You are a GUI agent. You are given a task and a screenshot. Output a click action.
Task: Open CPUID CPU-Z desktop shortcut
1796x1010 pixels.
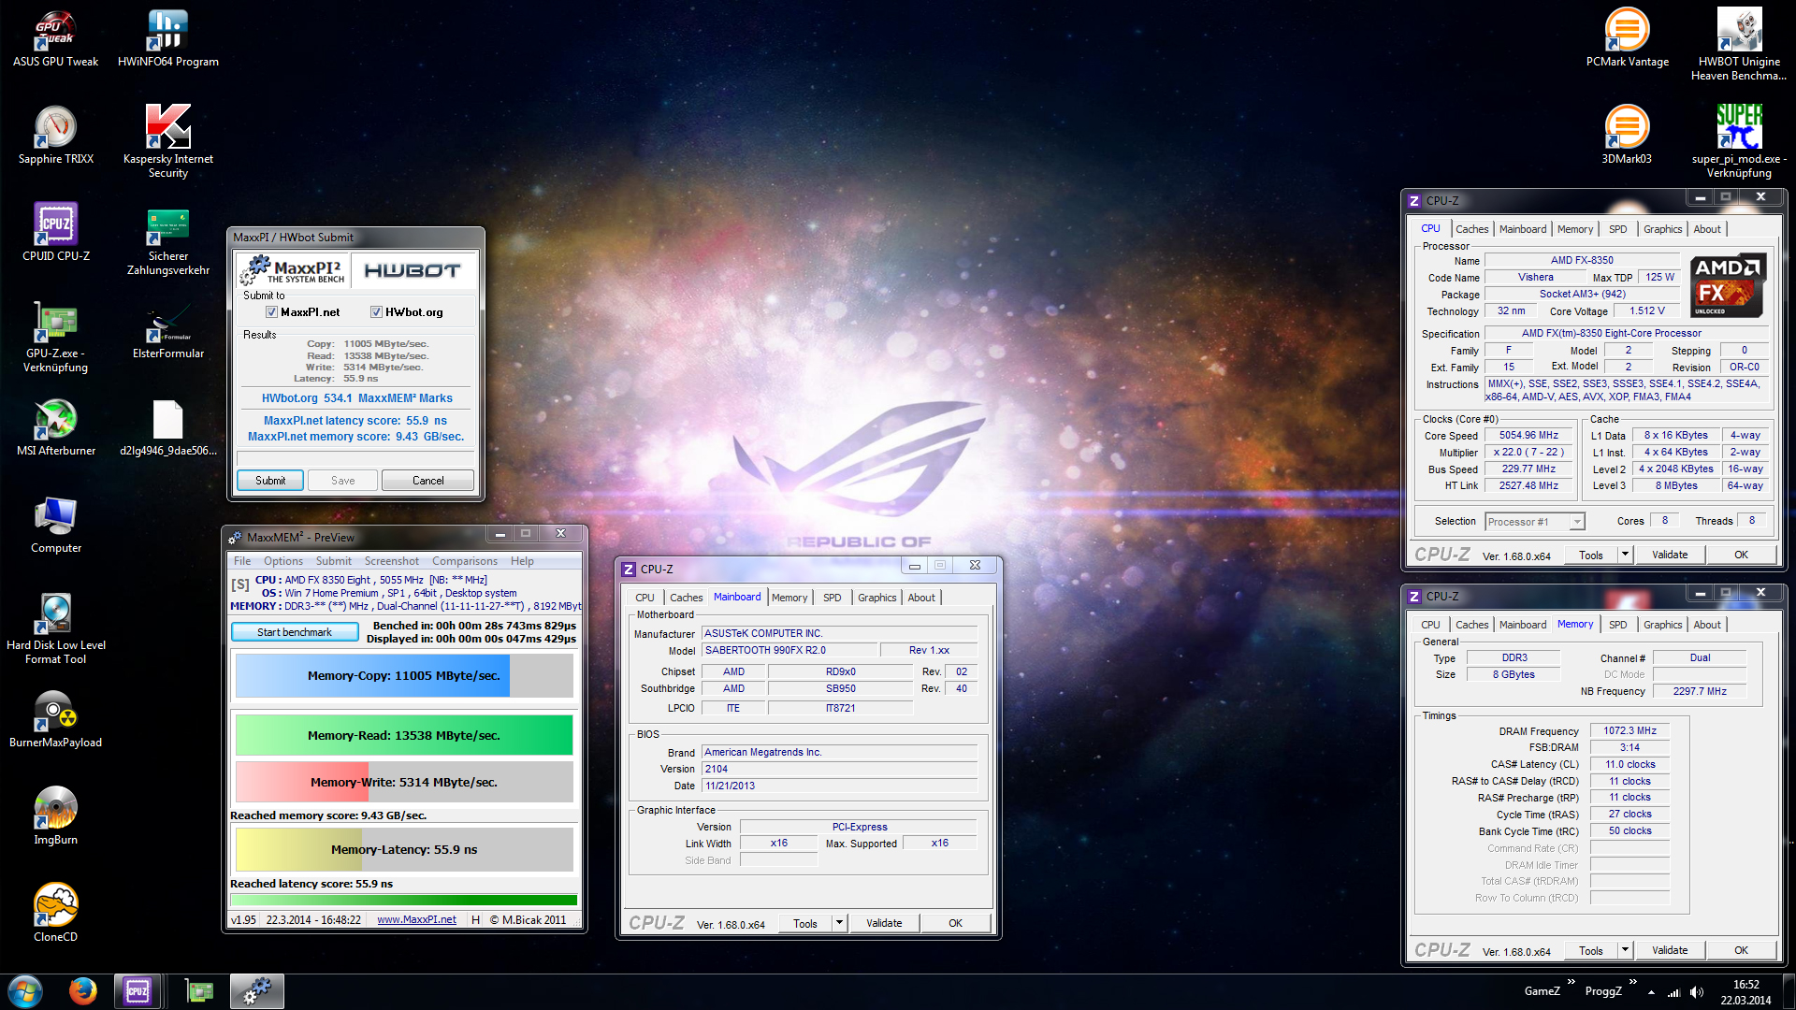(x=56, y=233)
